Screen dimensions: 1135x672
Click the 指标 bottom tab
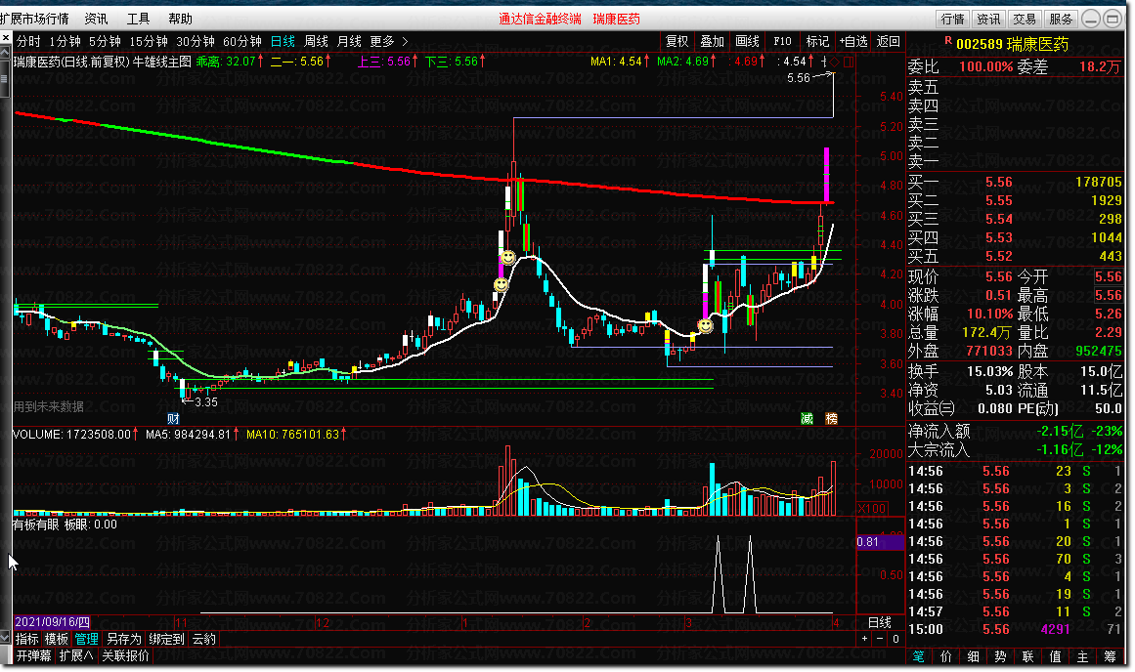click(27, 639)
